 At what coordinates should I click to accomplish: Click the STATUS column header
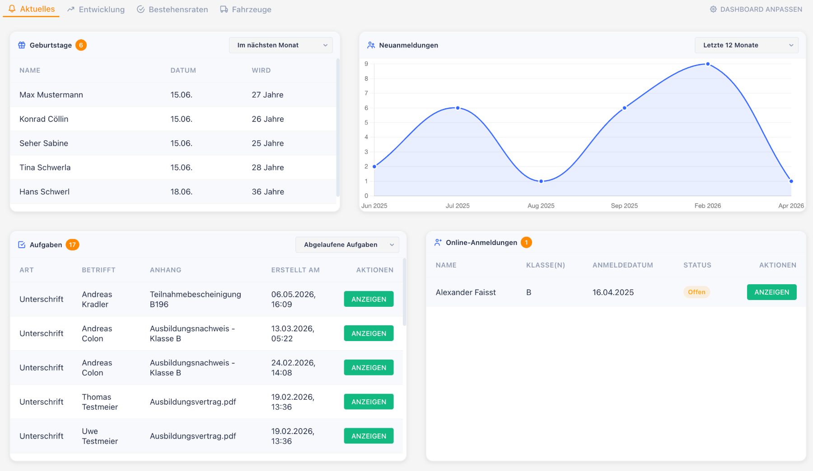click(x=697, y=265)
